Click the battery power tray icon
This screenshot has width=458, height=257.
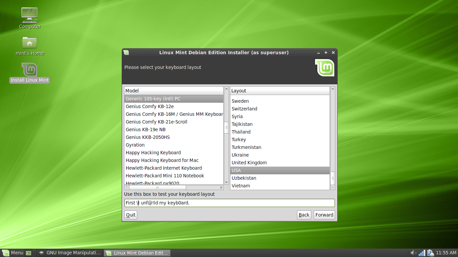pos(431,253)
